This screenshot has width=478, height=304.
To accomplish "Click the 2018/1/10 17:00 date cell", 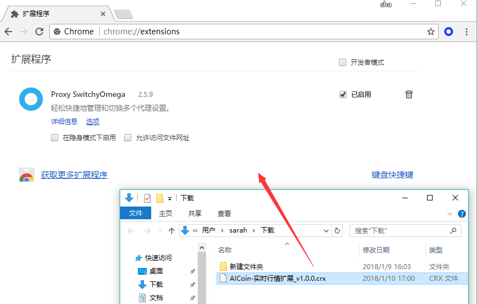I will (x=389, y=279).
